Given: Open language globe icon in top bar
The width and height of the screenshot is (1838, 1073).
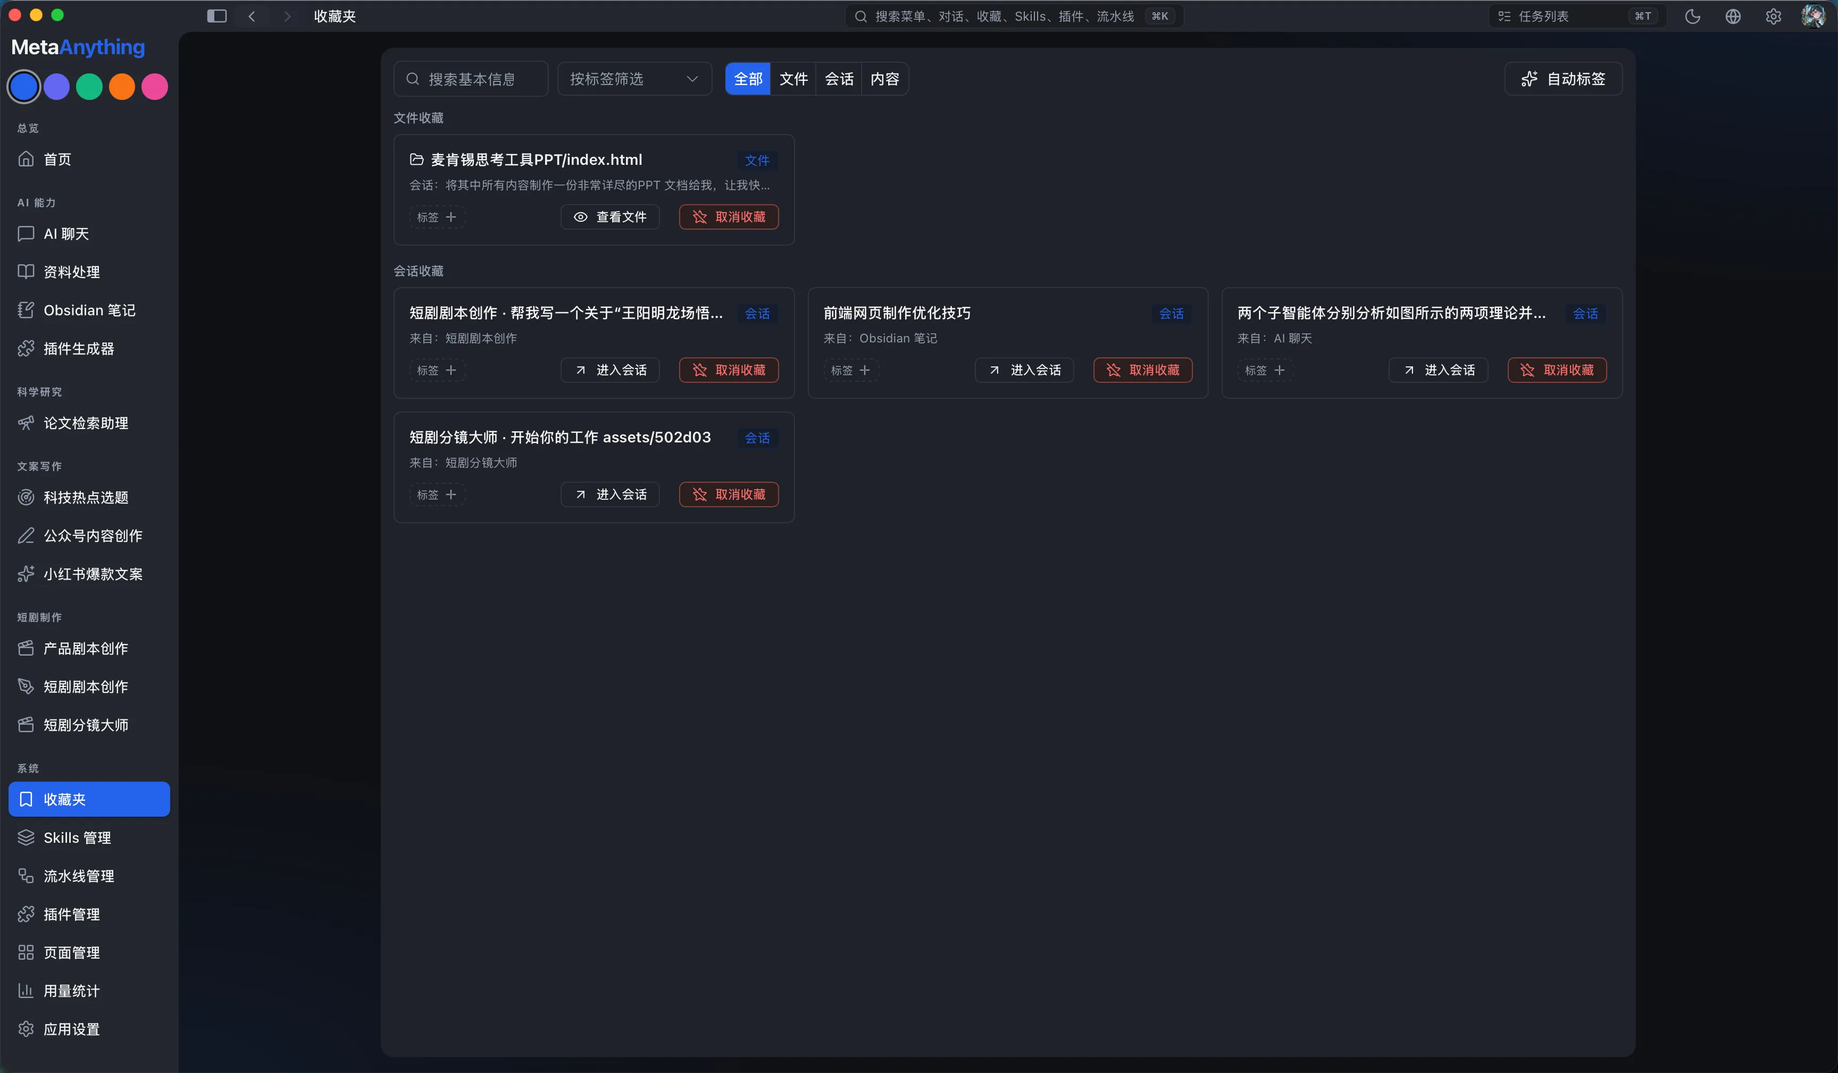Looking at the screenshot, I should [x=1733, y=16].
